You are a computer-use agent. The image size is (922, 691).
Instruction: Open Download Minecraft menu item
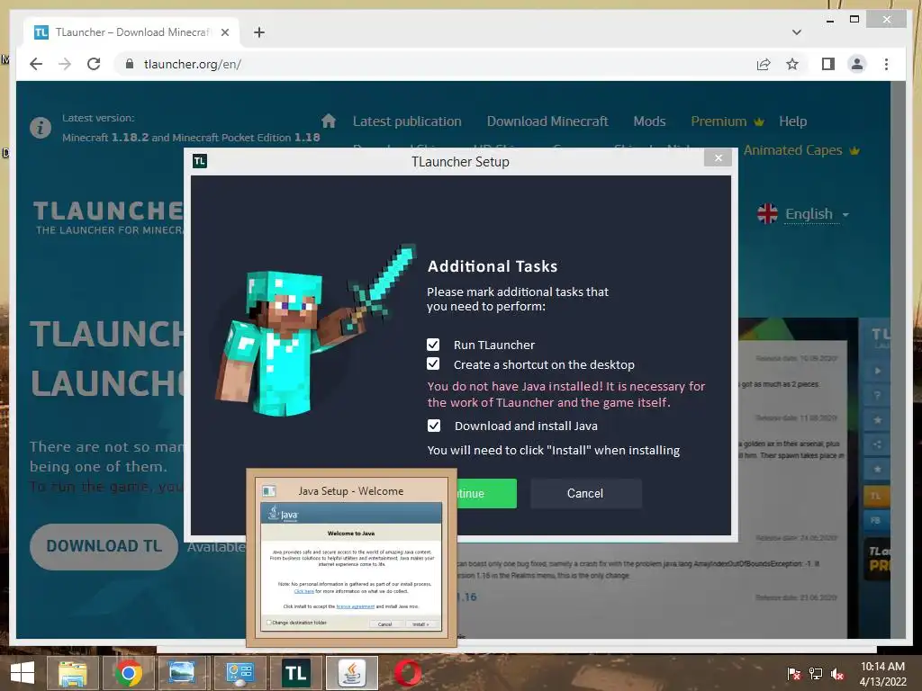point(547,121)
